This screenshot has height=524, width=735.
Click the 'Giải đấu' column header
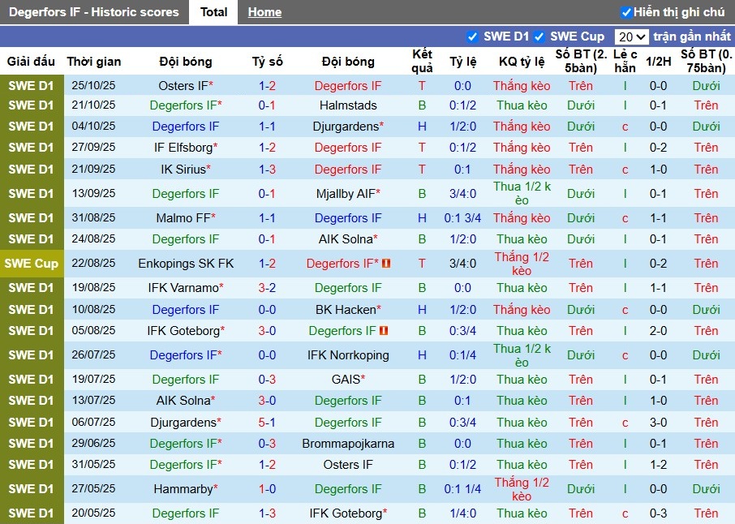[32, 61]
